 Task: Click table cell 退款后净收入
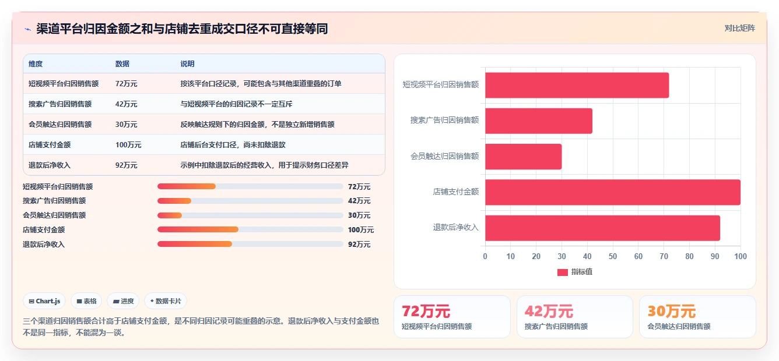[x=50, y=165]
